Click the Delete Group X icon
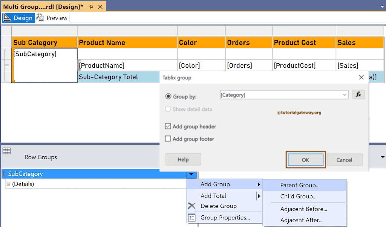Screen dimensions: 386x227 tap(192, 206)
